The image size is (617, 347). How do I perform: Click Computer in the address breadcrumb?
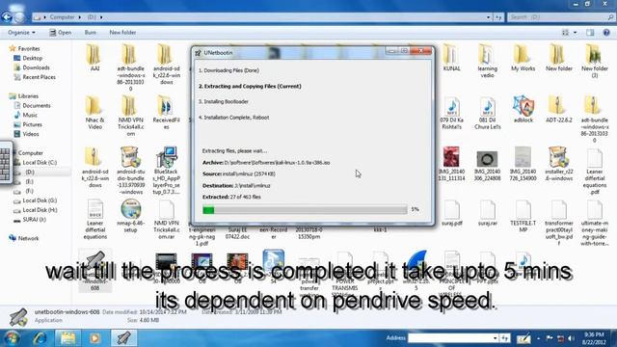point(62,17)
